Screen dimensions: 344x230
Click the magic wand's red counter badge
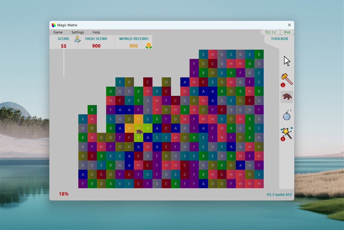tap(283, 139)
